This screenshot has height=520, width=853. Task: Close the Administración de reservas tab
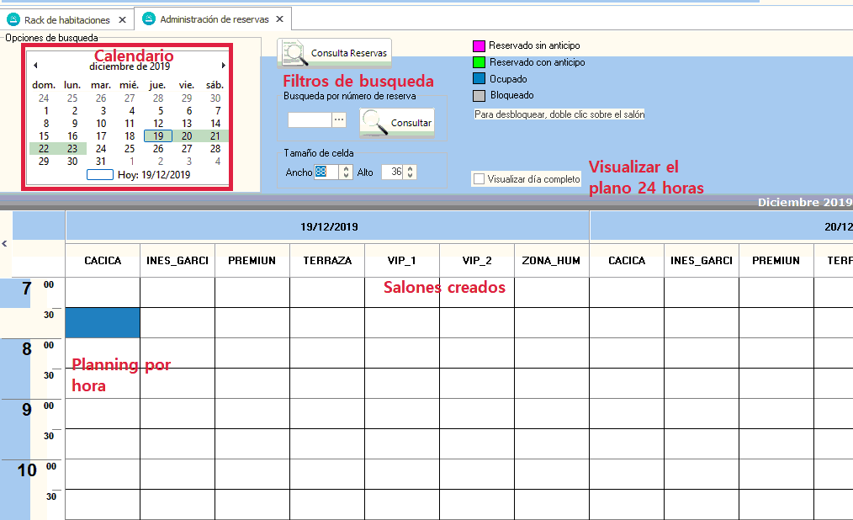[280, 19]
